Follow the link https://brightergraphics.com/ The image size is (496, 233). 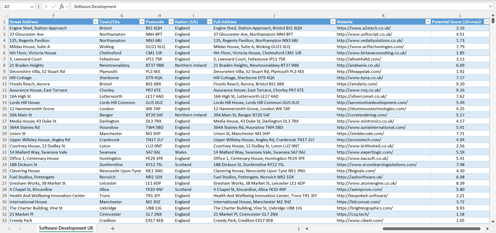coord(364,208)
